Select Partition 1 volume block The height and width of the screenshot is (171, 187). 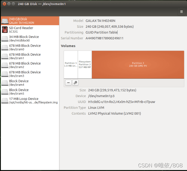click(x=71, y=65)
